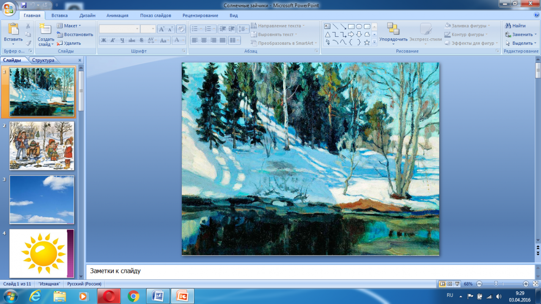Clear all formatting eraser icon
541x304 pixels.
(x=181, y=29)
